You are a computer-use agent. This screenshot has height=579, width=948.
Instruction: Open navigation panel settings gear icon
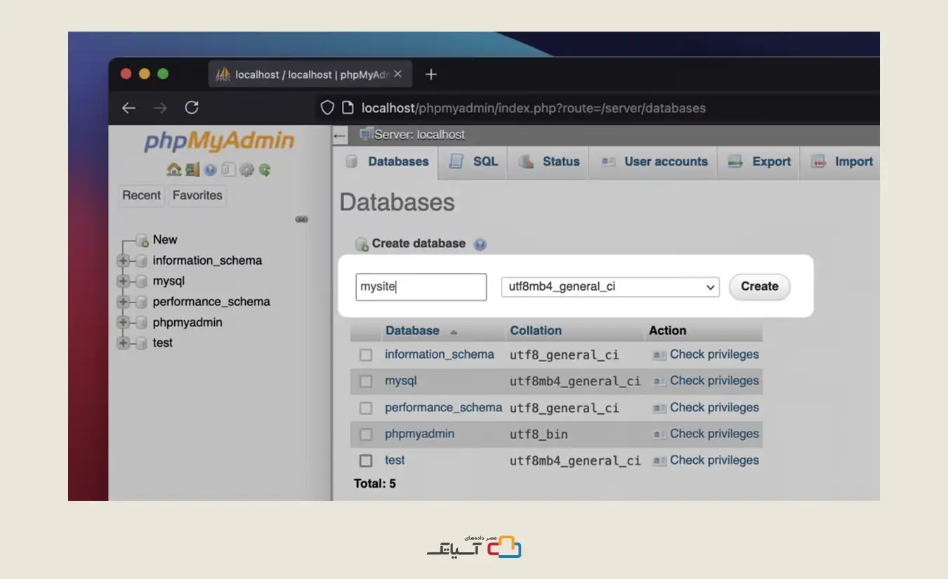click(246, 170)
